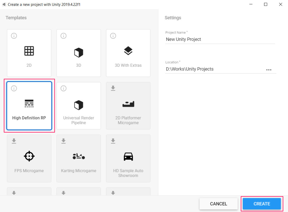Screen dimensions: 288x212
Task: Select the 3D With Extras label
Action: click(x=128, y=65)
